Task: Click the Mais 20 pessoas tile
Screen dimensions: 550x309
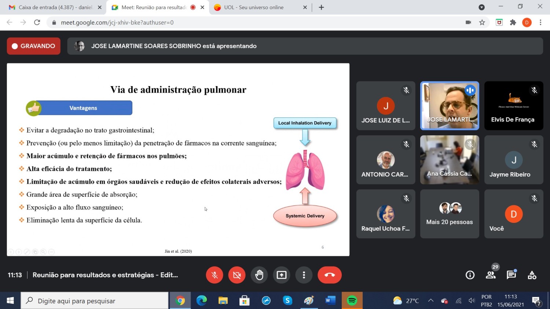Action: (450, 214)
